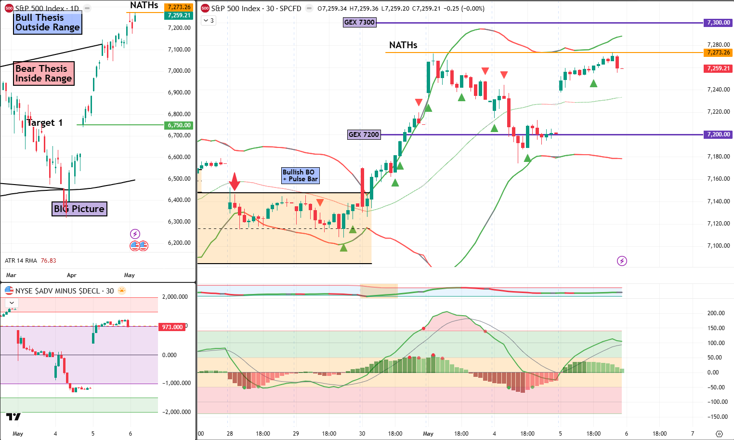Select the Bullish BO + Pulse Bar note
The width and height of the screenshot is (734, 440).
[x=300, y=175]
